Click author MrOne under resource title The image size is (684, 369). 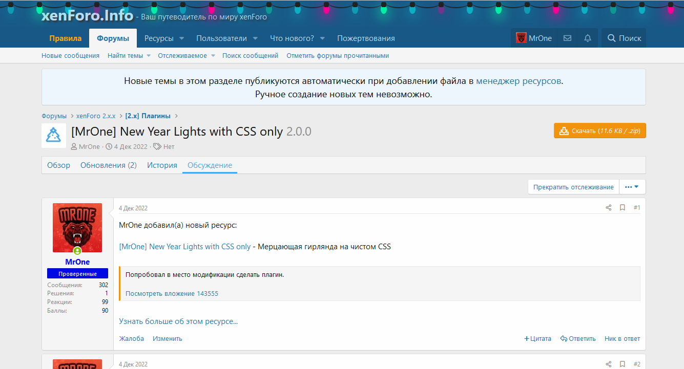coord(89,146)
